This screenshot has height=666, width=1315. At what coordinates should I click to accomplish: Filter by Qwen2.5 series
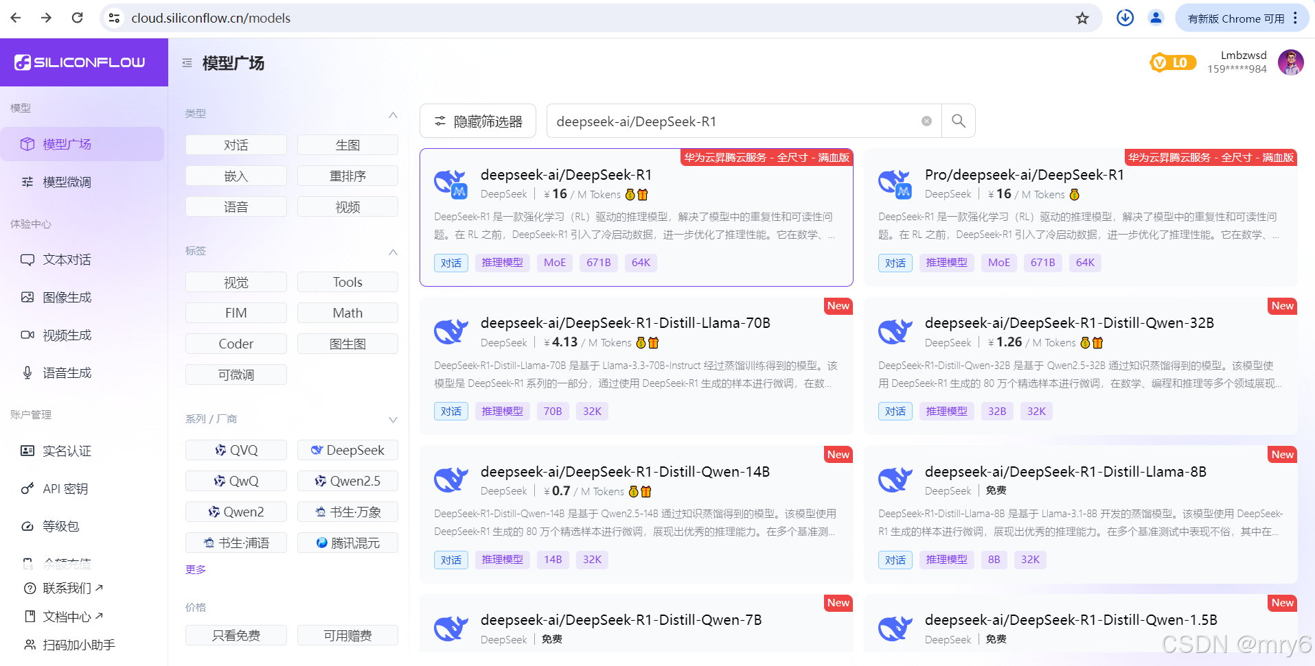[347, 481]
